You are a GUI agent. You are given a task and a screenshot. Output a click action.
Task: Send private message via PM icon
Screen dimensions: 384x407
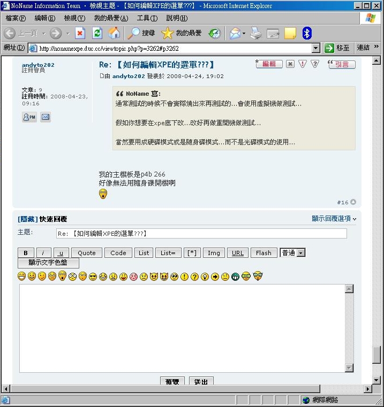(x=29, y=117)
